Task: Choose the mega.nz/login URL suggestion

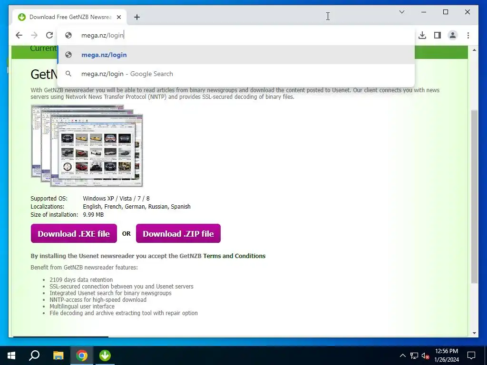Action: tap(236, 55)
